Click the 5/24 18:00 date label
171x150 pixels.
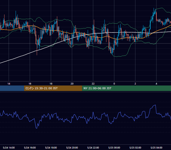point(51,147)
